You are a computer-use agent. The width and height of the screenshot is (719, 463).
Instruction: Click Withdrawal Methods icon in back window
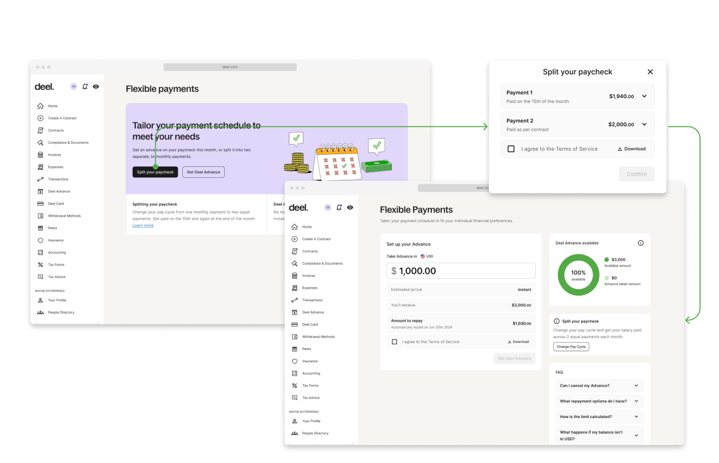[40, 216]
